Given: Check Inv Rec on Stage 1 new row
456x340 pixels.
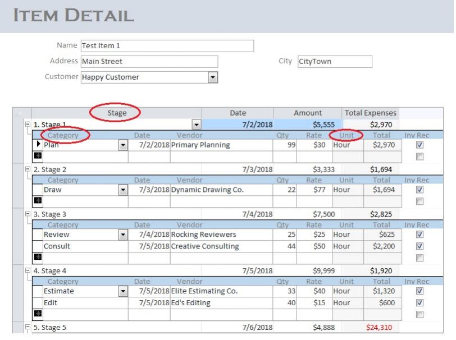Looking at the screenshot, I should coord(419,157).
